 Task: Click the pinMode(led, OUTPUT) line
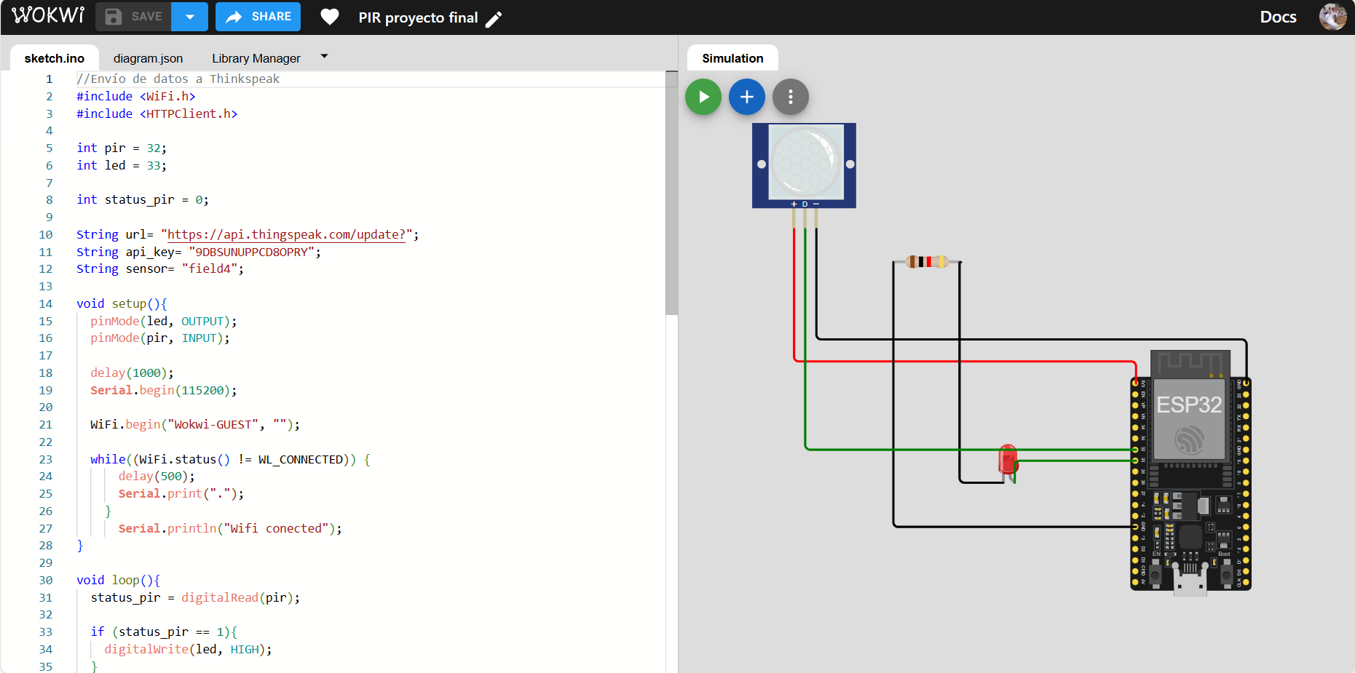[x=164, y=321]
